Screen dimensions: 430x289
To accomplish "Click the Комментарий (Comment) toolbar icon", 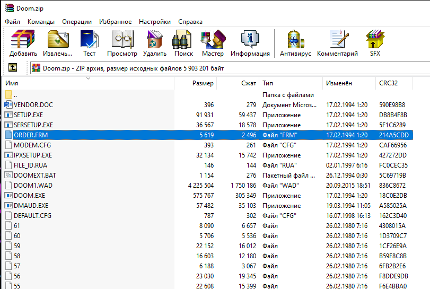I will pyautogui.click(x=337, y=41).
